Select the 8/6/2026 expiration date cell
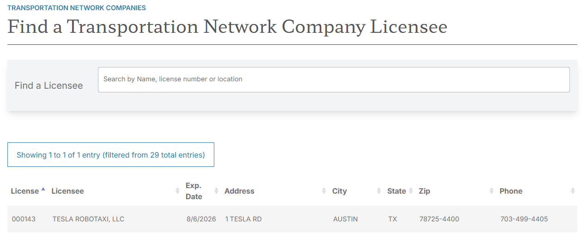Screen dimensions: 587x238 click(201, 219)
